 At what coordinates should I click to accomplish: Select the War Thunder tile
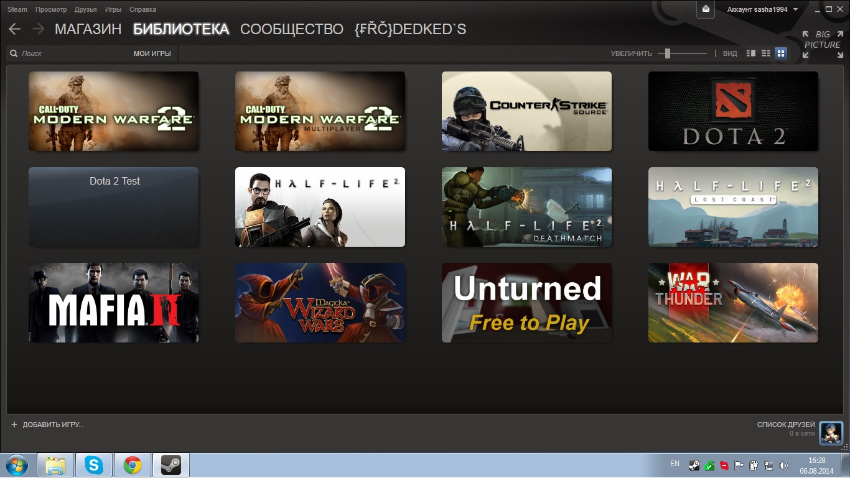tap(734, 303)
